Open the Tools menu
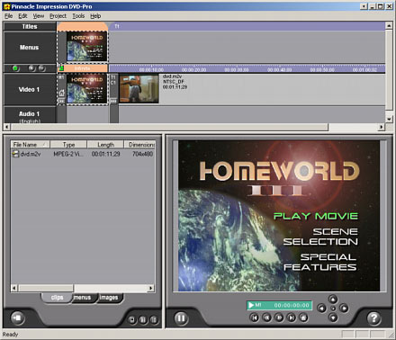 pyautogui.click(x=78, y=16)
